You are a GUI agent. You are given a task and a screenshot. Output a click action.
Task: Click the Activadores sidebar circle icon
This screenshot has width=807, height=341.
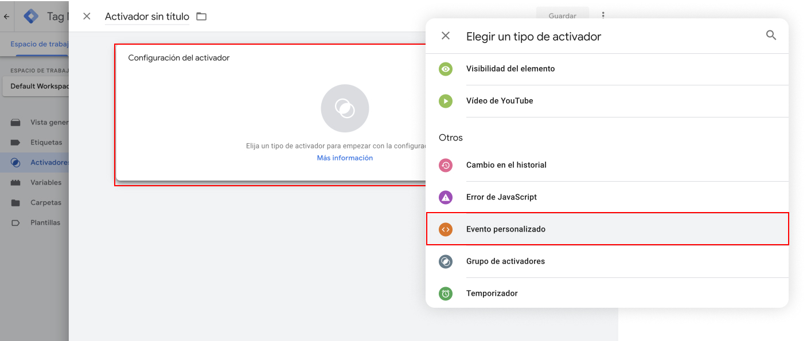click(16, 163)
